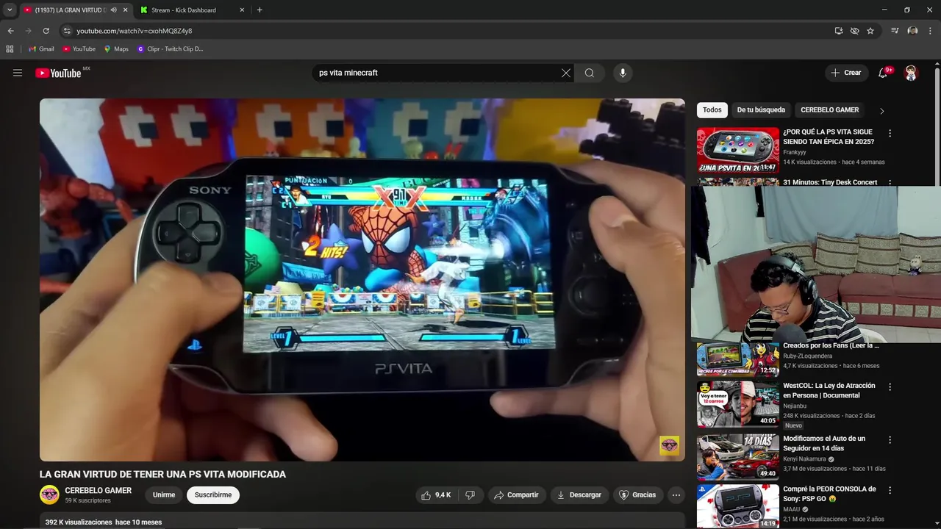Open site information icon in address bar

(66, 31)
